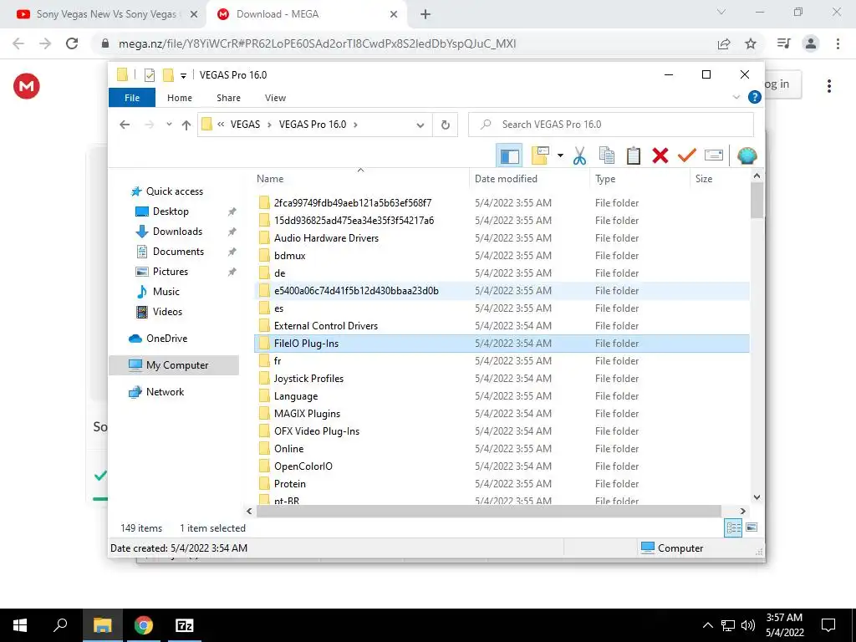The height and width of the screenshot is (642, 856).
Task: Go up one folder level arrow
Action: (186, 125)
